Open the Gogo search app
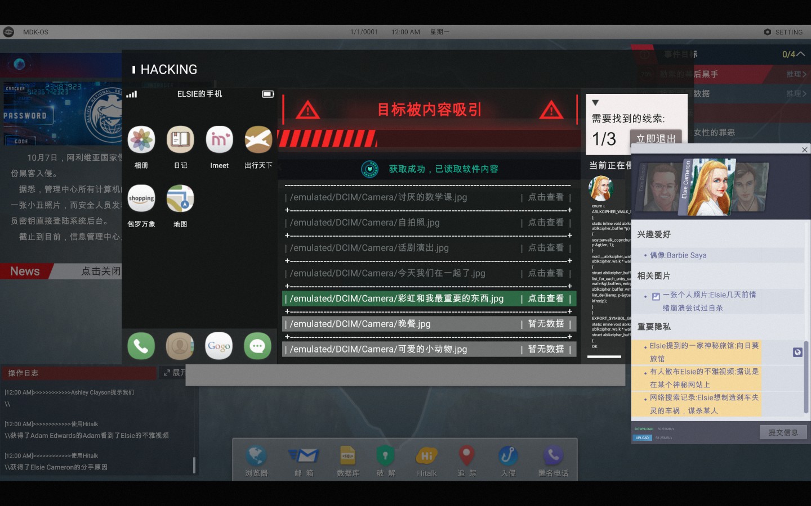This screenshot has width=811, height=506. click(219, 346)
